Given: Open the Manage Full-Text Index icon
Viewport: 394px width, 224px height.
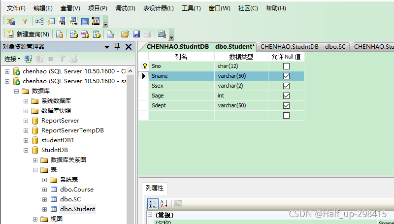Looking at the screenshot, I should coord(62,21).
